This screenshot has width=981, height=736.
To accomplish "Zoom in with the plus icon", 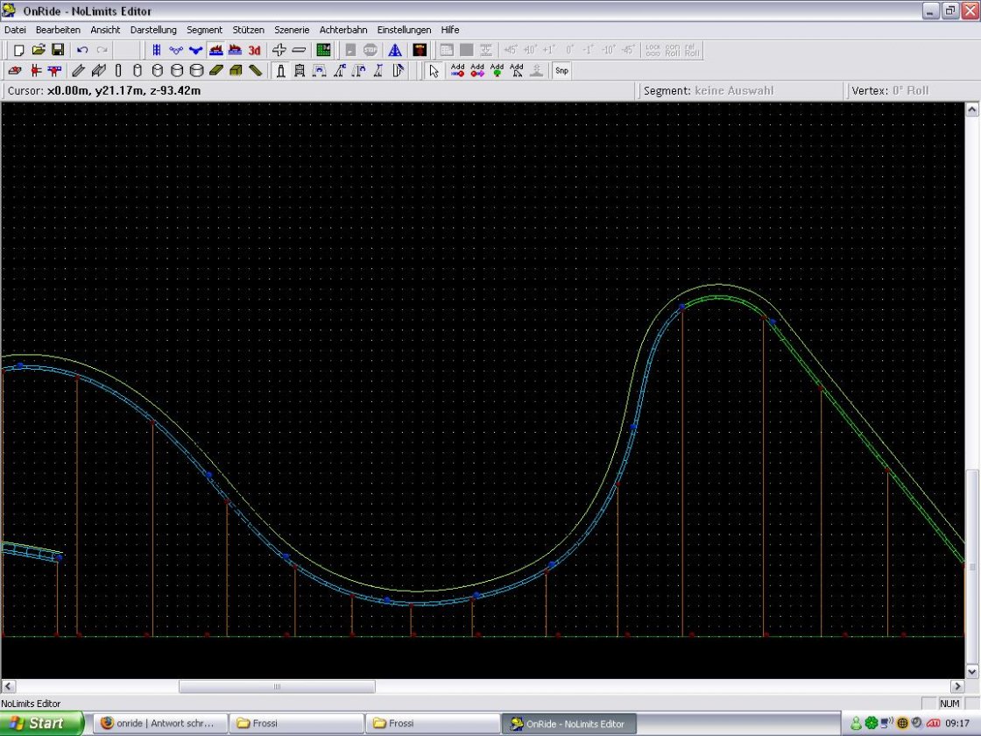I will point(279,50).
